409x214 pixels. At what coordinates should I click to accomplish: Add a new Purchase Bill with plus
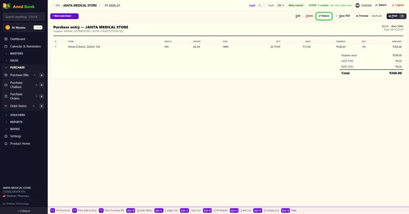coord(41,75)
